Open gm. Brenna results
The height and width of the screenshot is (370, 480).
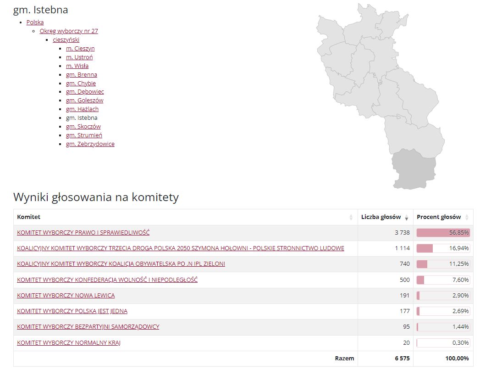tap(81, 74)
